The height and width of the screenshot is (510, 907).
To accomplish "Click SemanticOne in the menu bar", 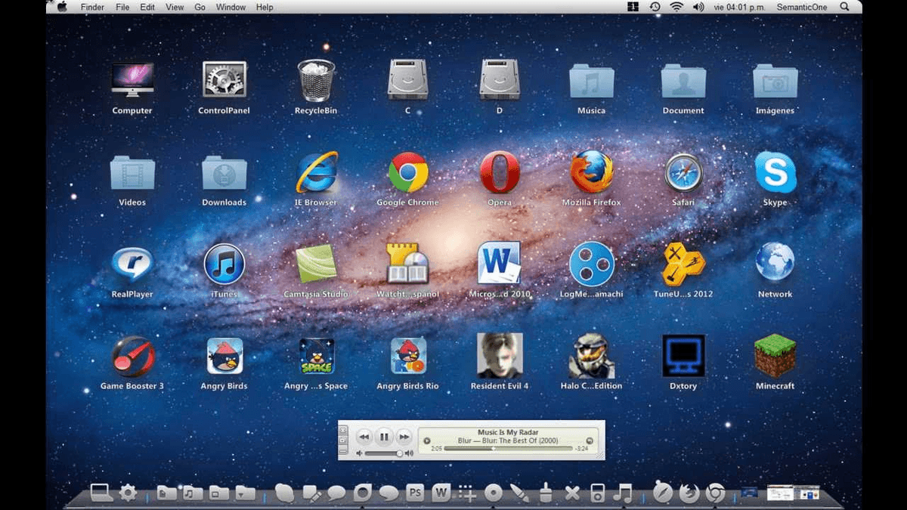I will click(x=801, y=7).
